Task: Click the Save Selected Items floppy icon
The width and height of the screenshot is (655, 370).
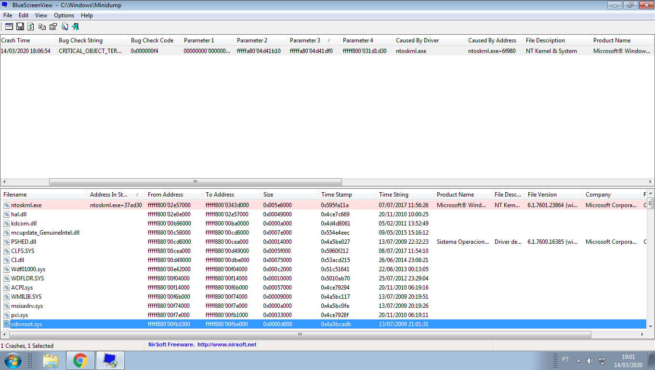Action: pyautogui.click(x=20, y=27)
